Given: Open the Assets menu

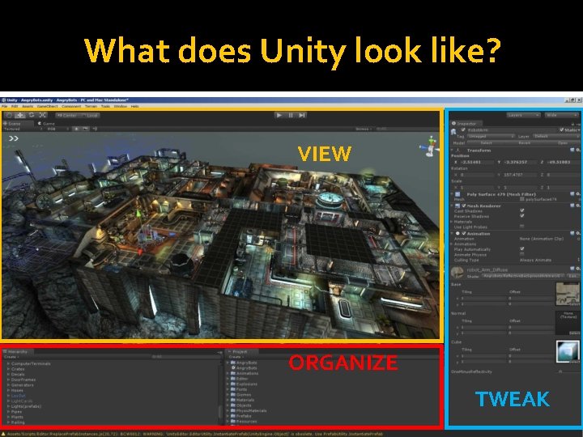Looking at the screenshot, I should point(28,106).
